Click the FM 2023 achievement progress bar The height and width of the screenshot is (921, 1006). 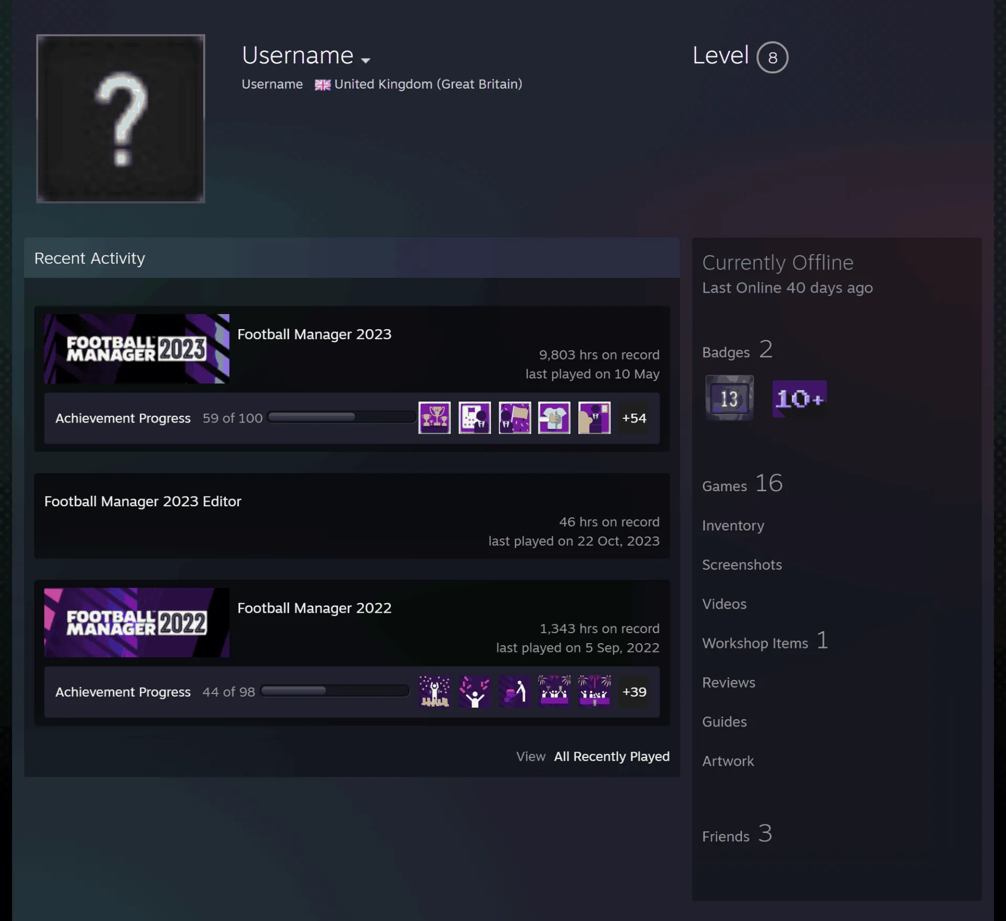(x=342, y=417)
